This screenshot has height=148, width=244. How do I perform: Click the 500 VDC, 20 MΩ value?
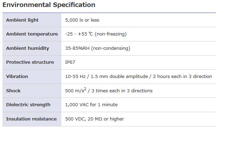coord(94,119)
